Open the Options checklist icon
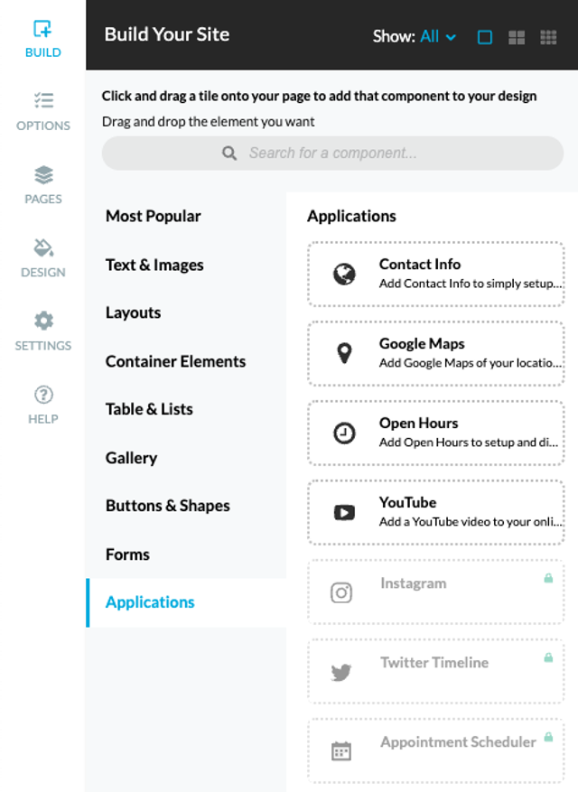Viewport: 578px width, 792px height. pyautogui.click(x=43, y=100)
